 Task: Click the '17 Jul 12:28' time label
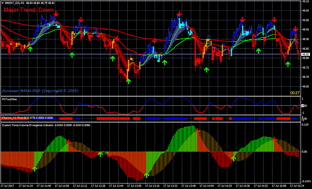pyautogui.click(x=98, y=186)
